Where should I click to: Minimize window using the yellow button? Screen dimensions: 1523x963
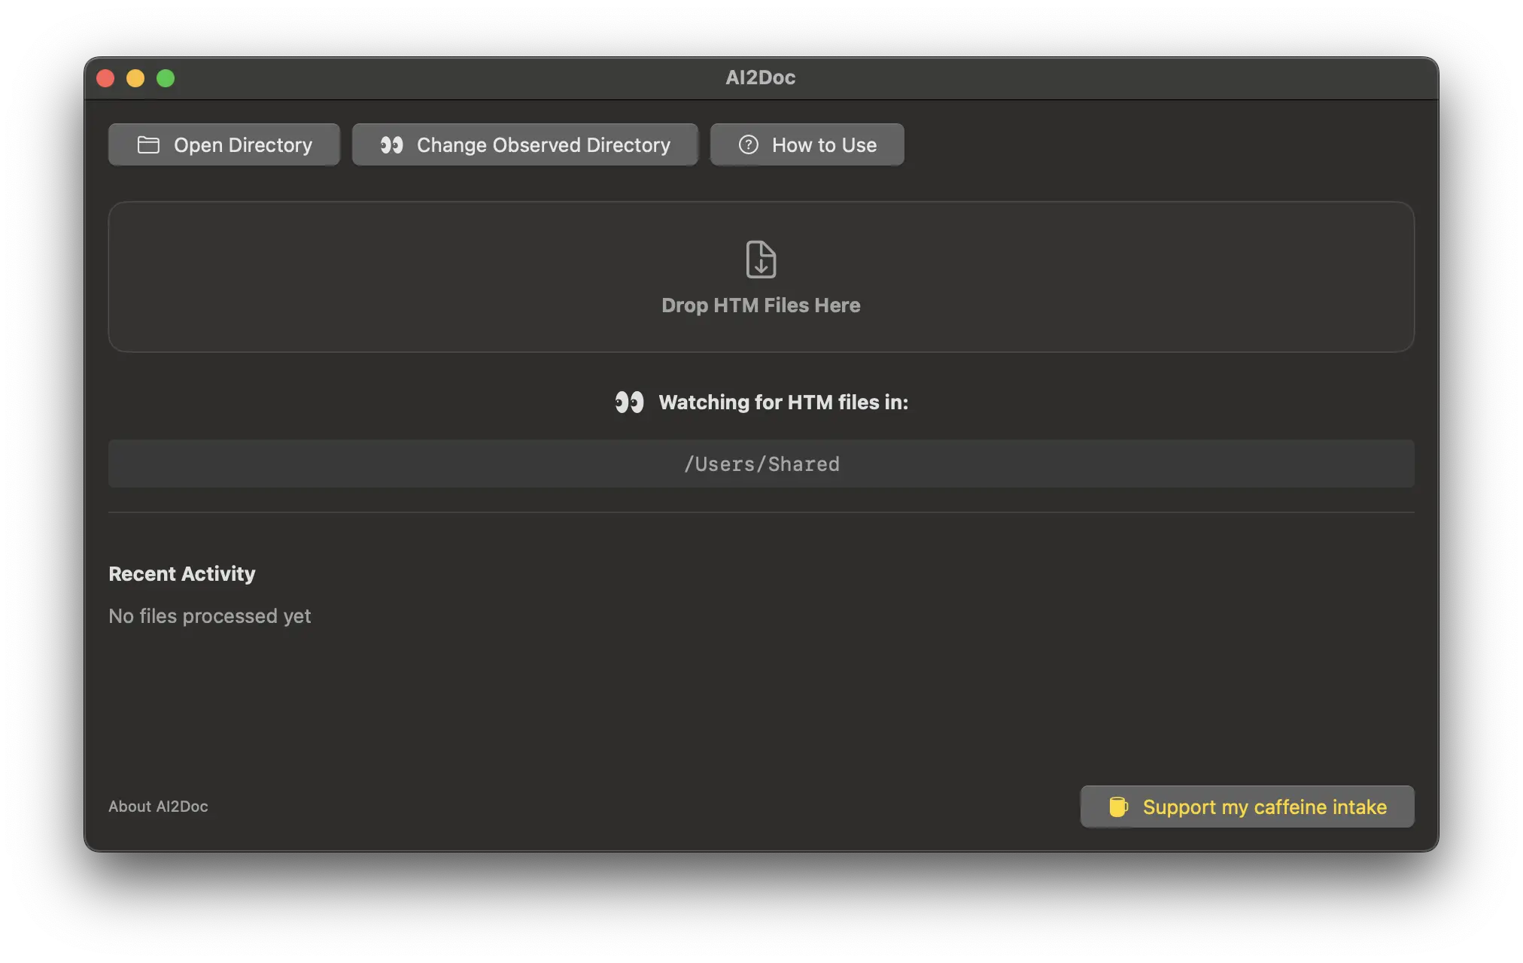(x=135, y=78)
